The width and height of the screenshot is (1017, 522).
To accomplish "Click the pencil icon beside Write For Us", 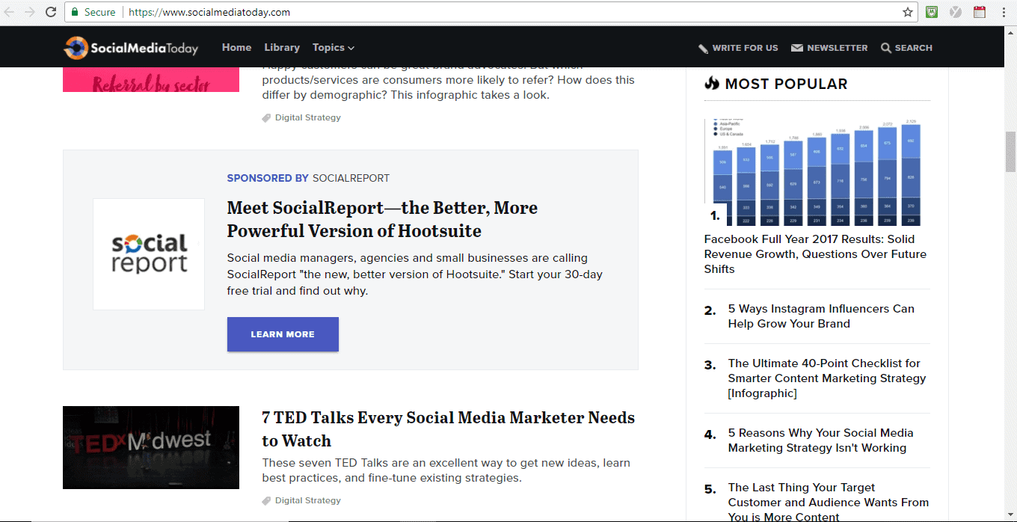I will tap(703, 48).
